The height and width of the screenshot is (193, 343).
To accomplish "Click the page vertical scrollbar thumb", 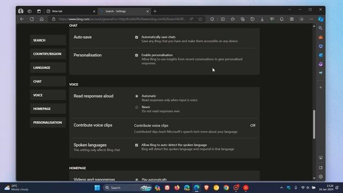I will (314, 124).
